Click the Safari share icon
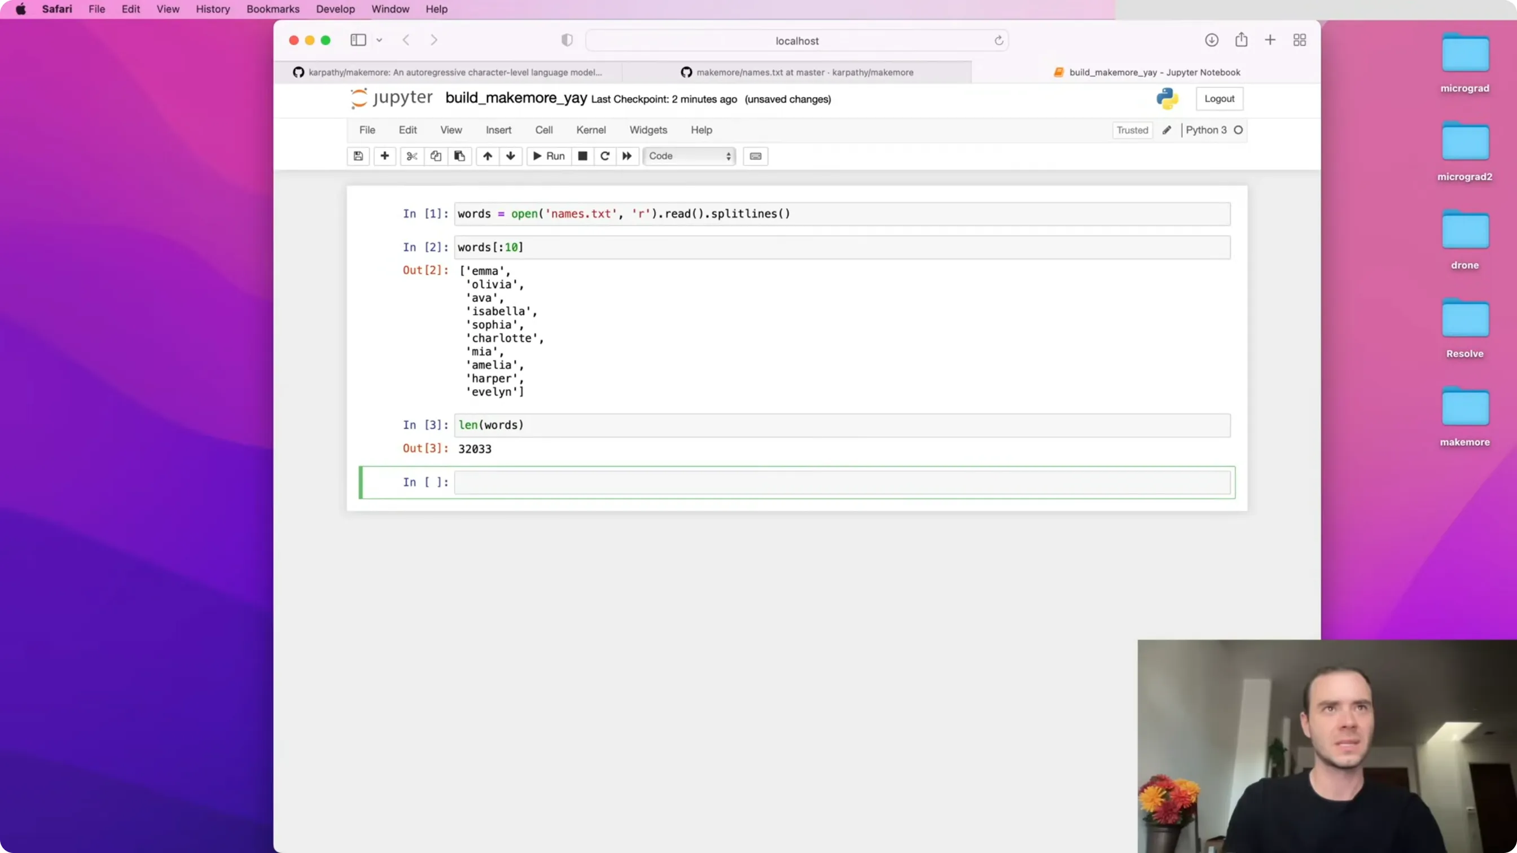 (x=1242, y=39)
